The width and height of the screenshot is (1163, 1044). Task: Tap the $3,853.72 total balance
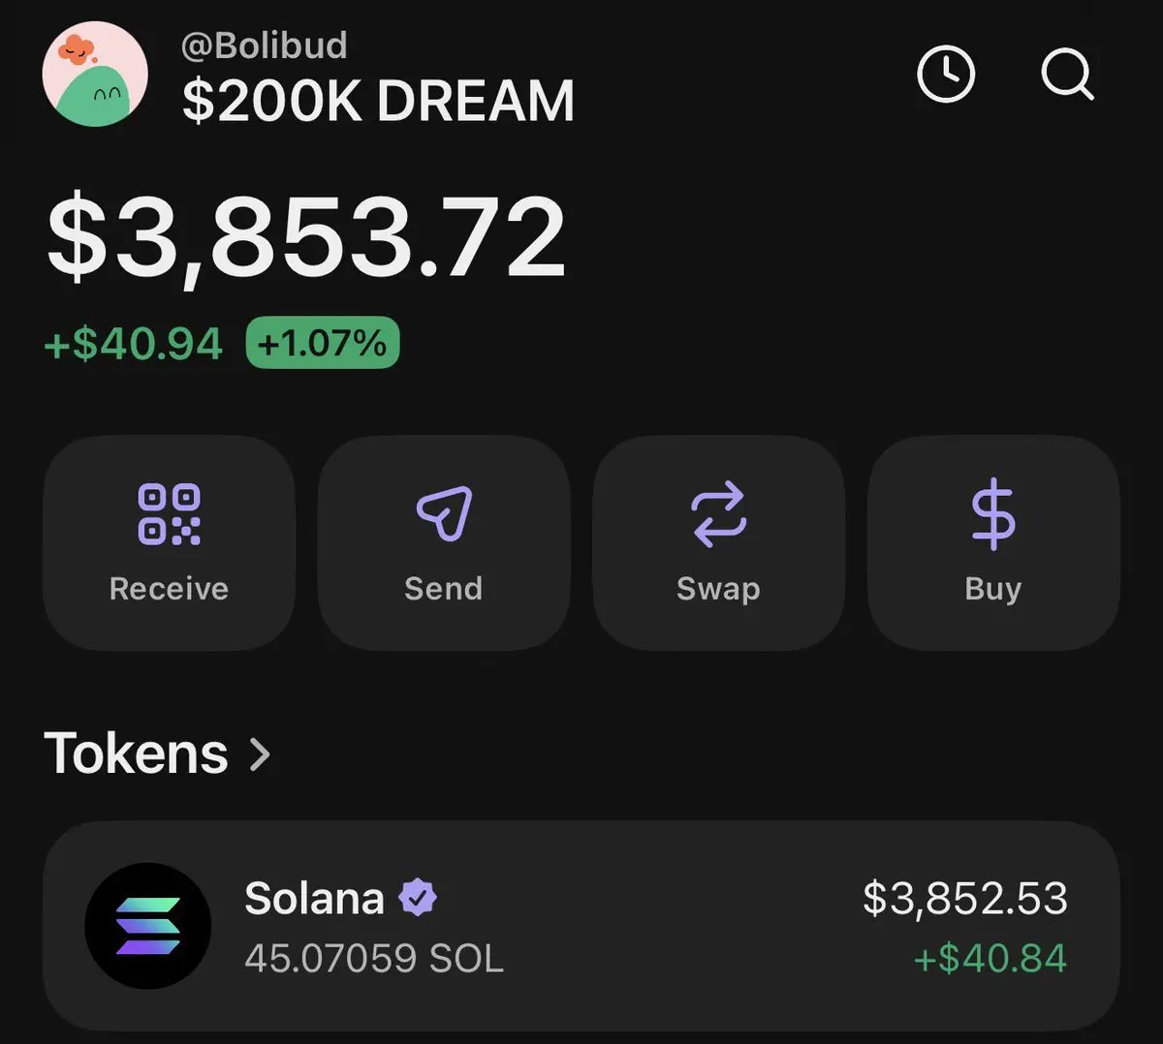pyautogui.click(x=306, y=238)
